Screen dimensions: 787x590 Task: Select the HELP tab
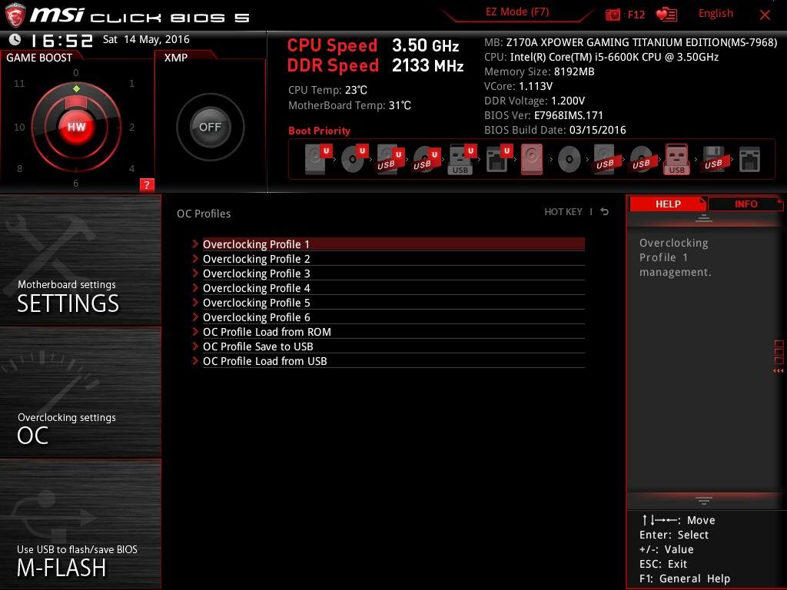[667, 204]
